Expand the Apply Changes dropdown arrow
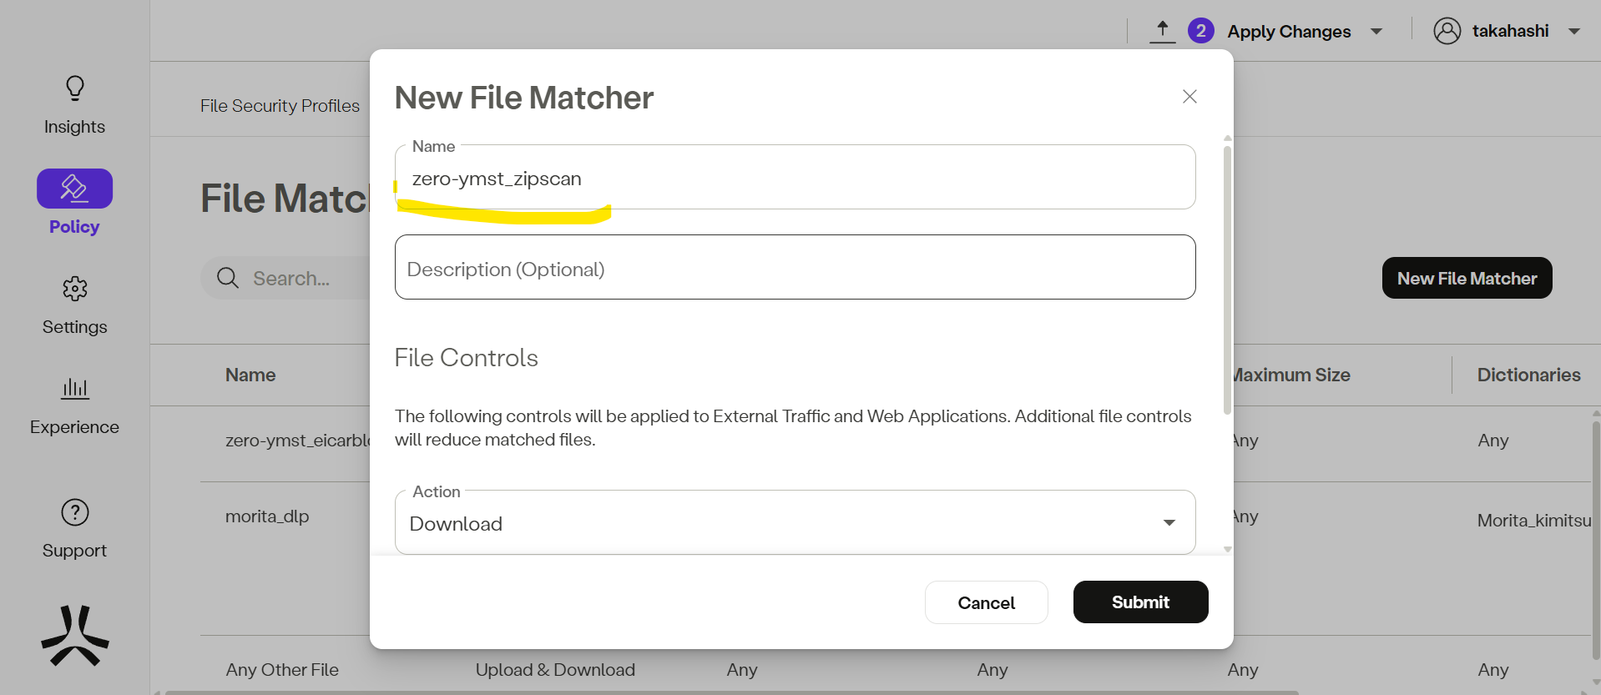Viewport: 1601px width, 695px height. point(1376,32)
